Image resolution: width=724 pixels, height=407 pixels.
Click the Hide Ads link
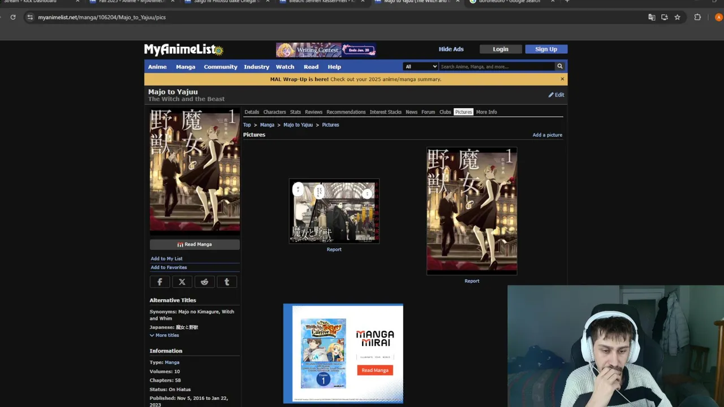tap(451, 49)
